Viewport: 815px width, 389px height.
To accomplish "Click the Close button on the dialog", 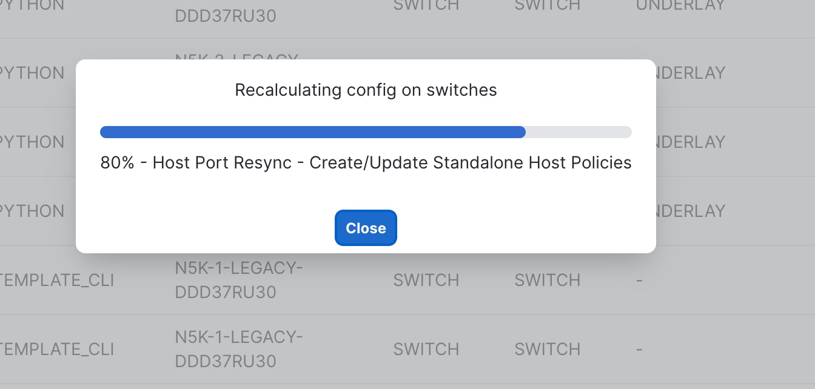I will coord(366,228).
